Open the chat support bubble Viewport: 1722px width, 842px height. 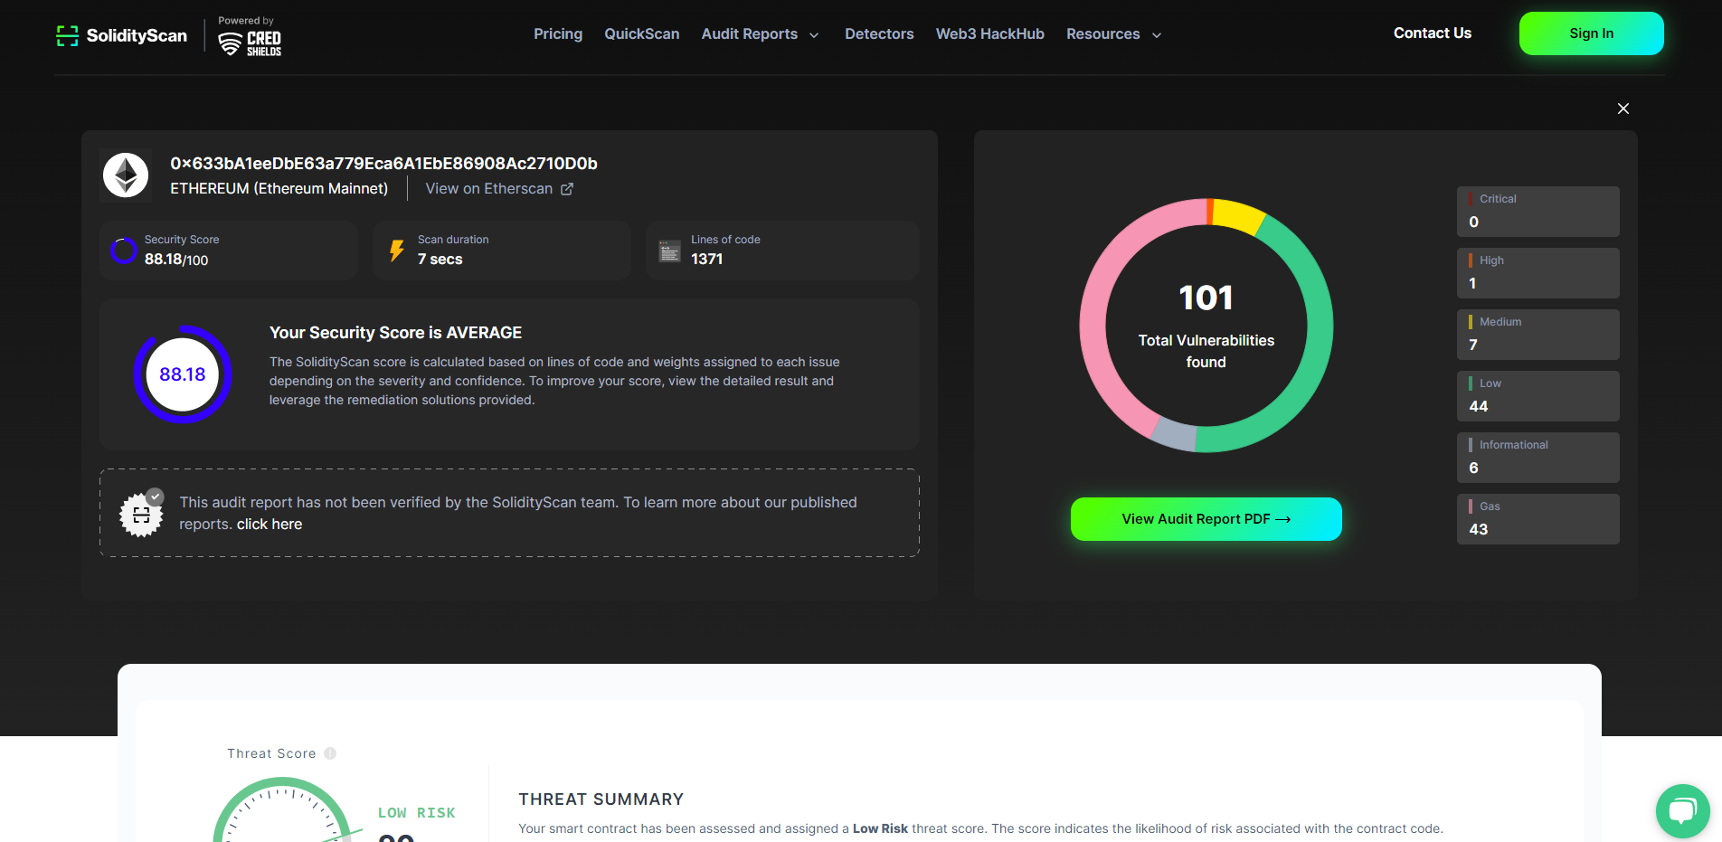coord(1682,810)
